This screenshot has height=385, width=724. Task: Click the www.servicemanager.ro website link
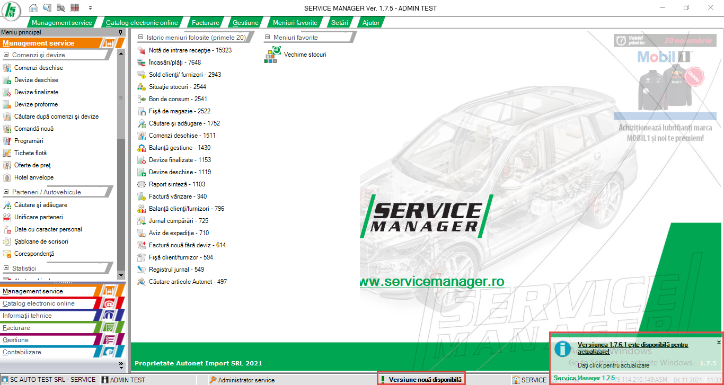[x=432, y=282]
